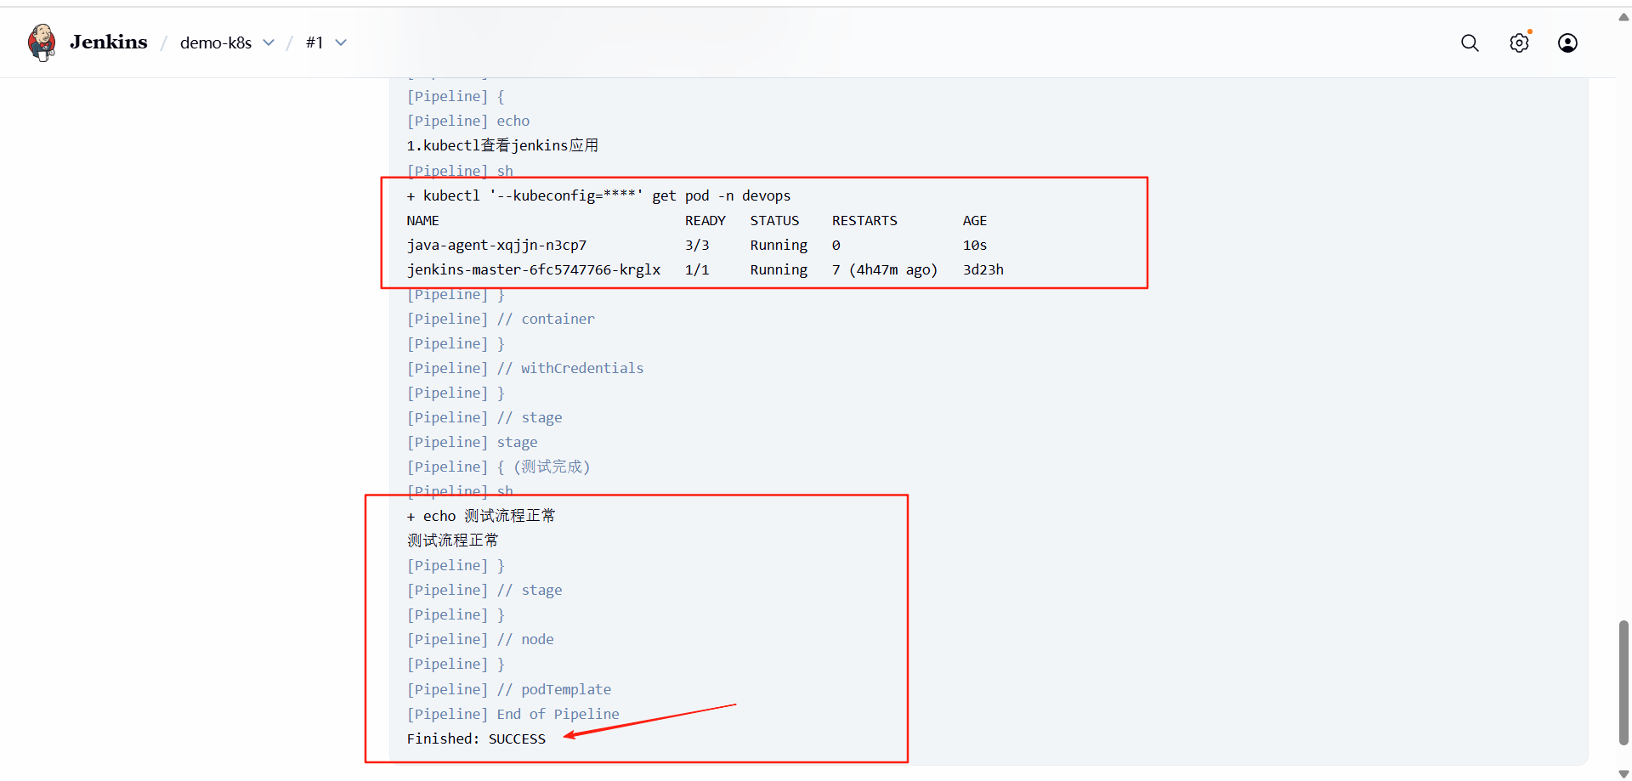
Task: Click the vertical scrollbar thumb
Action: (x=1623, y=682)
